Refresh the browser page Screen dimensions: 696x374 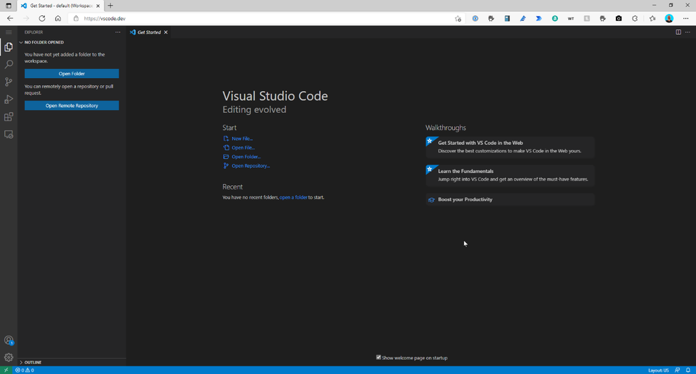42,19
